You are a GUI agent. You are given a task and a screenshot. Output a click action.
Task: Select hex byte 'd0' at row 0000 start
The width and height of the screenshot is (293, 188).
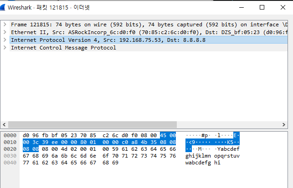click(26, 135)
